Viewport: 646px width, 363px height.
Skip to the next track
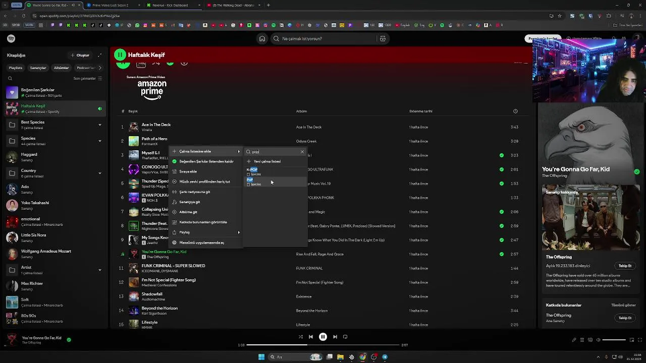coord(335,337)
